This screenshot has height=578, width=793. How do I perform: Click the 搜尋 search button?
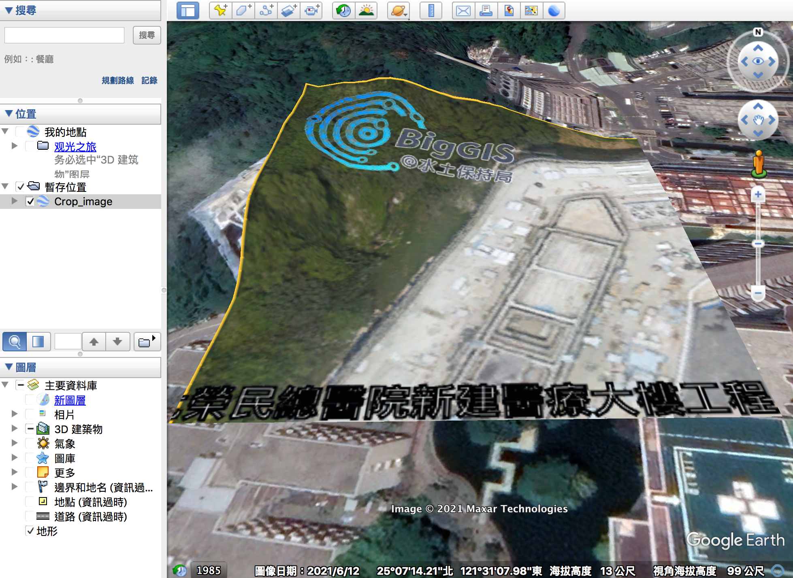tap(147, 35)
